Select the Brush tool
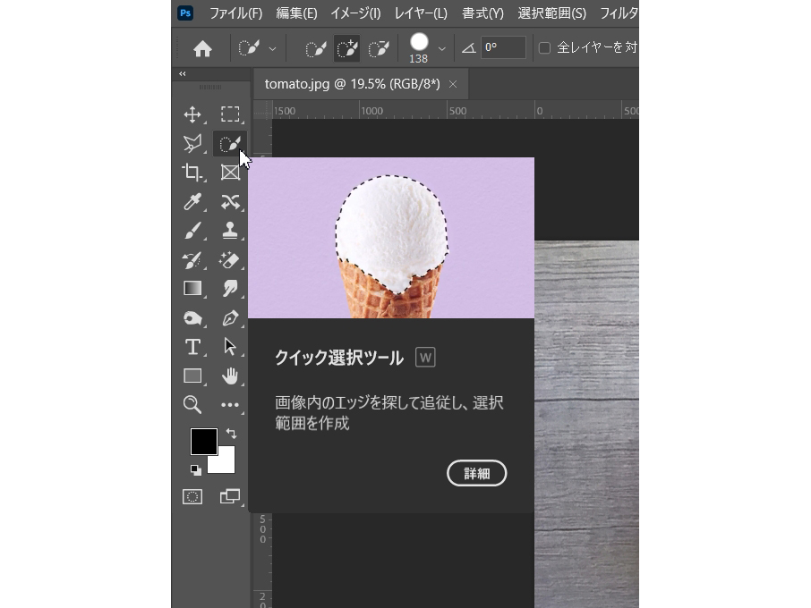The height and width of the screenshot is (608, 811). pos(192,230)
